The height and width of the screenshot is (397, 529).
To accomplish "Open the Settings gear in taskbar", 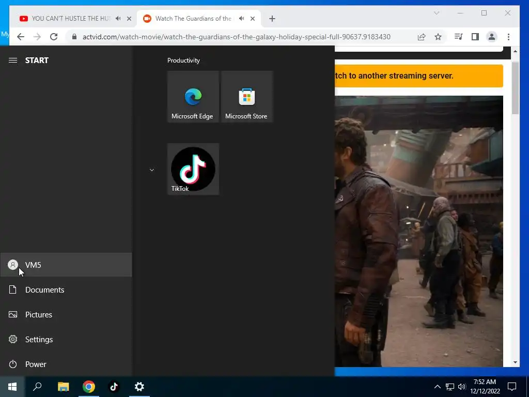I will point(139,387).
